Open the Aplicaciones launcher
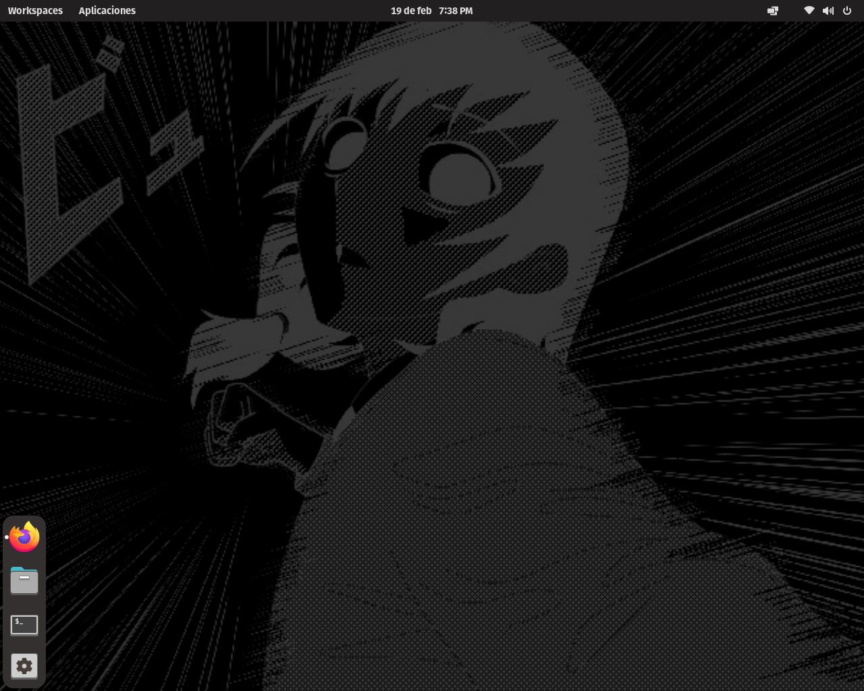 (x=107, y=11)
